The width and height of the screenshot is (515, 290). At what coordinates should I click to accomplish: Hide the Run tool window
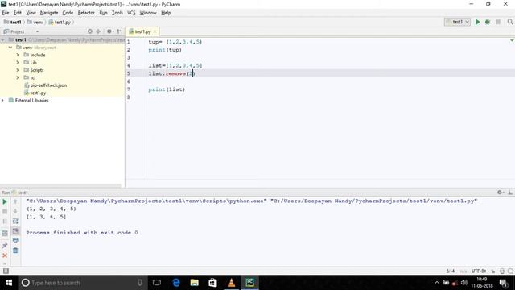coord(510,193)
